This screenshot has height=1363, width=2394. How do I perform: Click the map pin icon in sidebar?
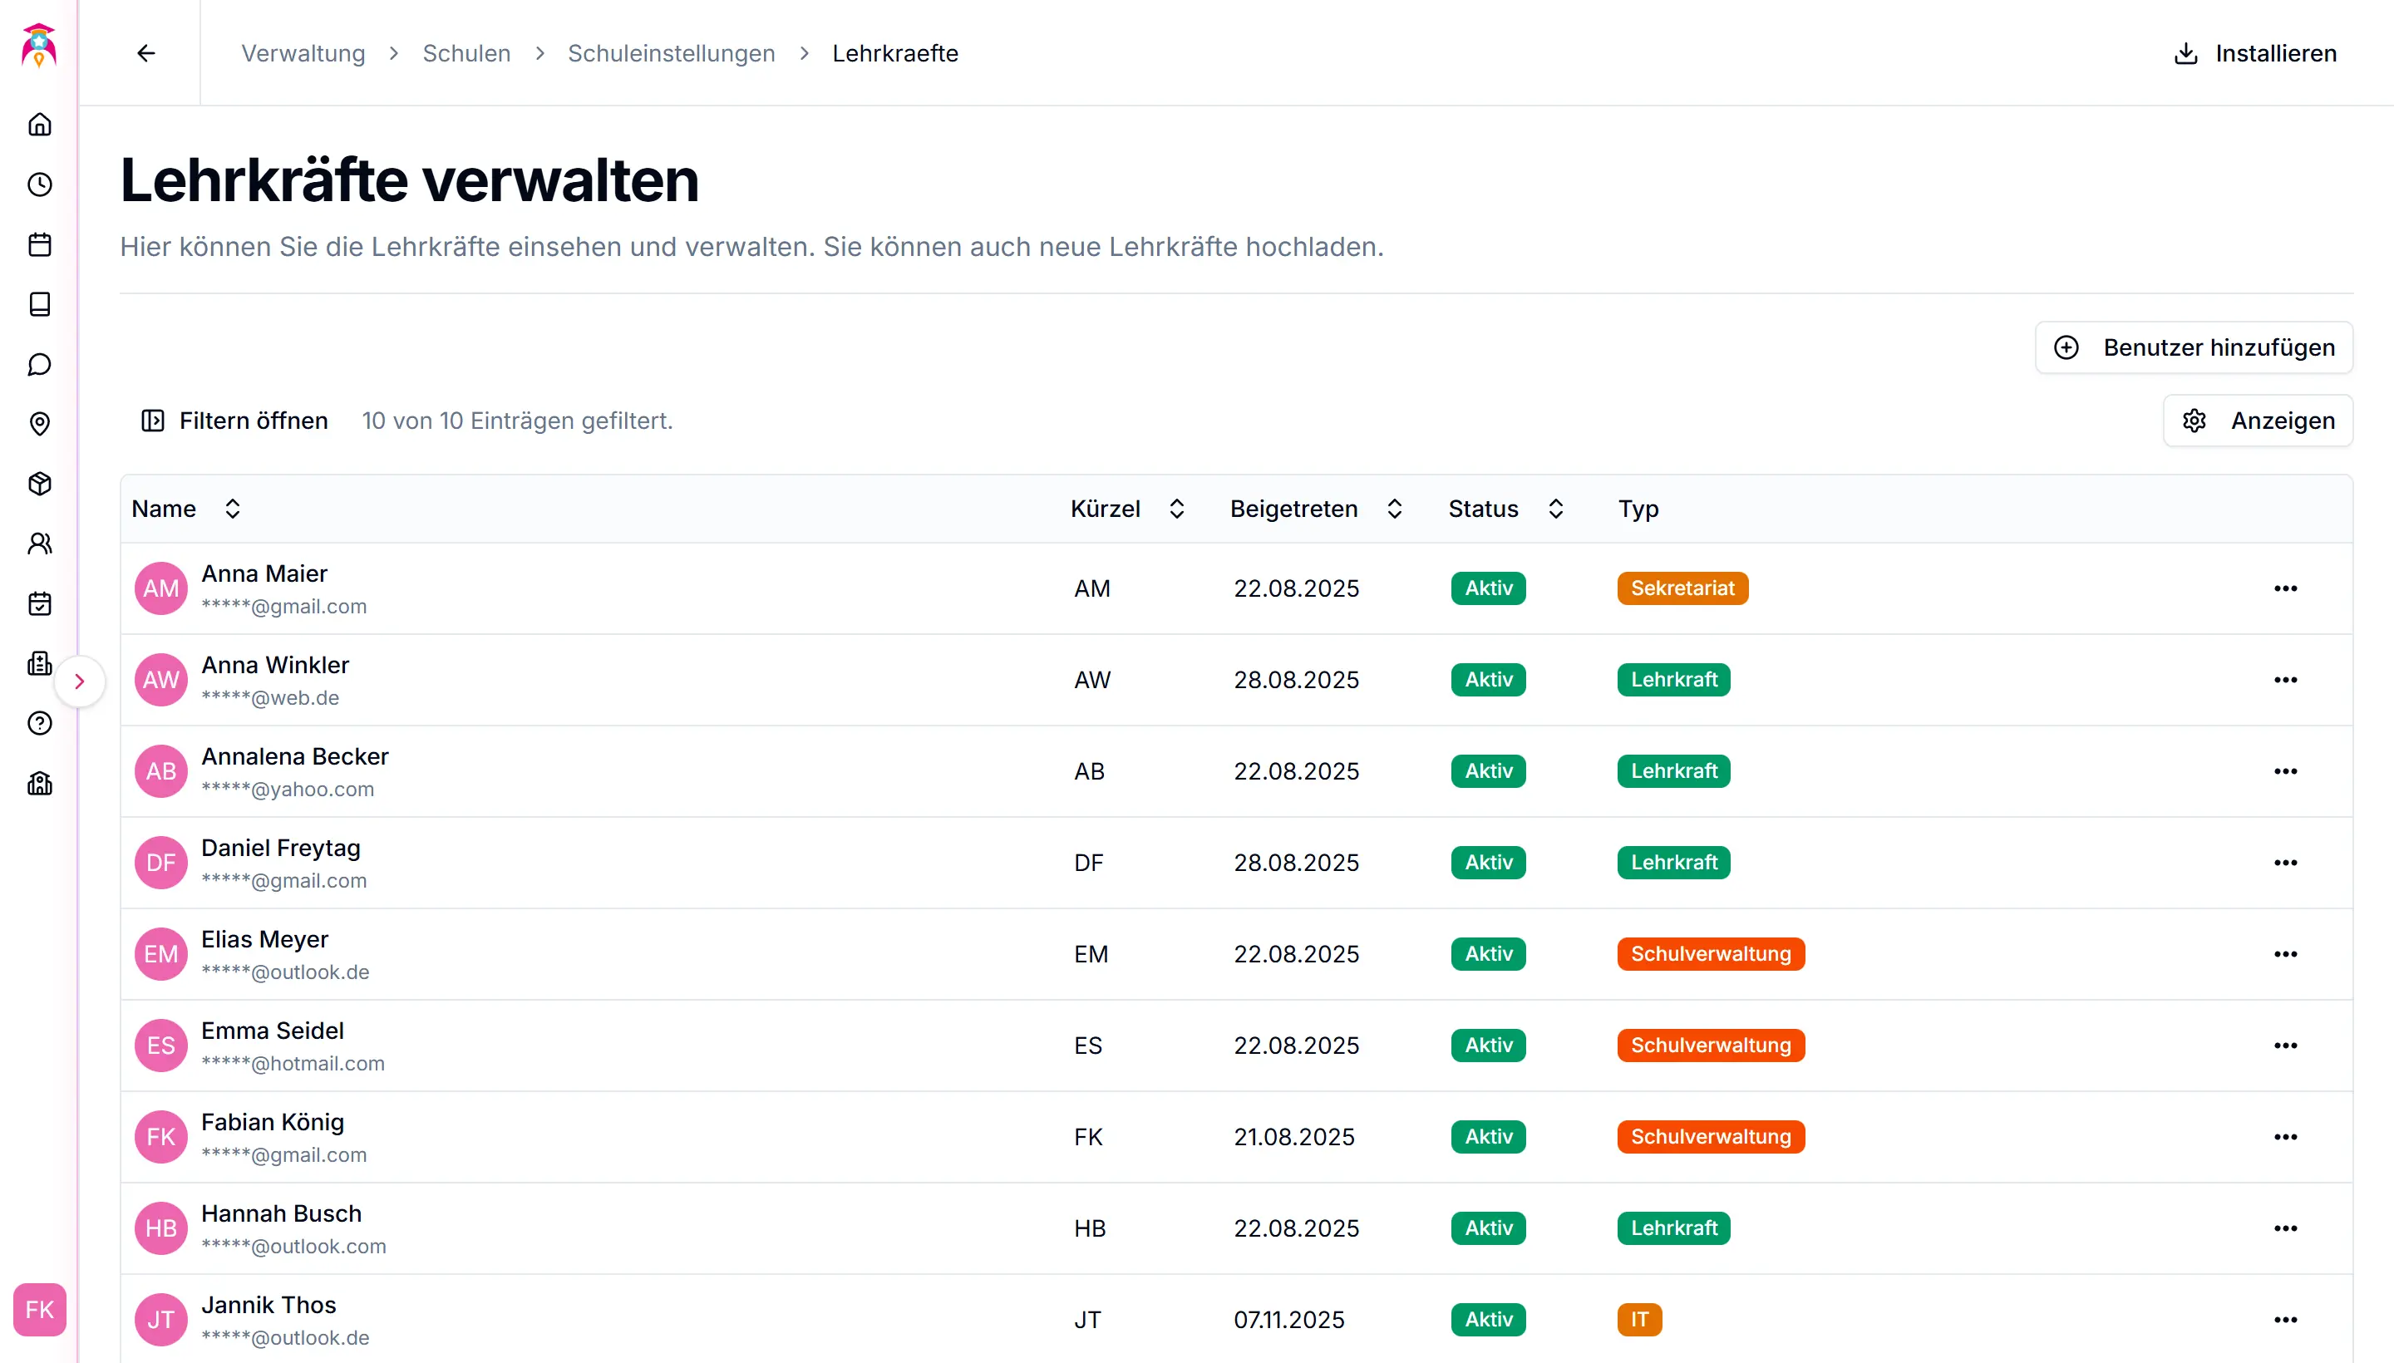click(39, 424)
